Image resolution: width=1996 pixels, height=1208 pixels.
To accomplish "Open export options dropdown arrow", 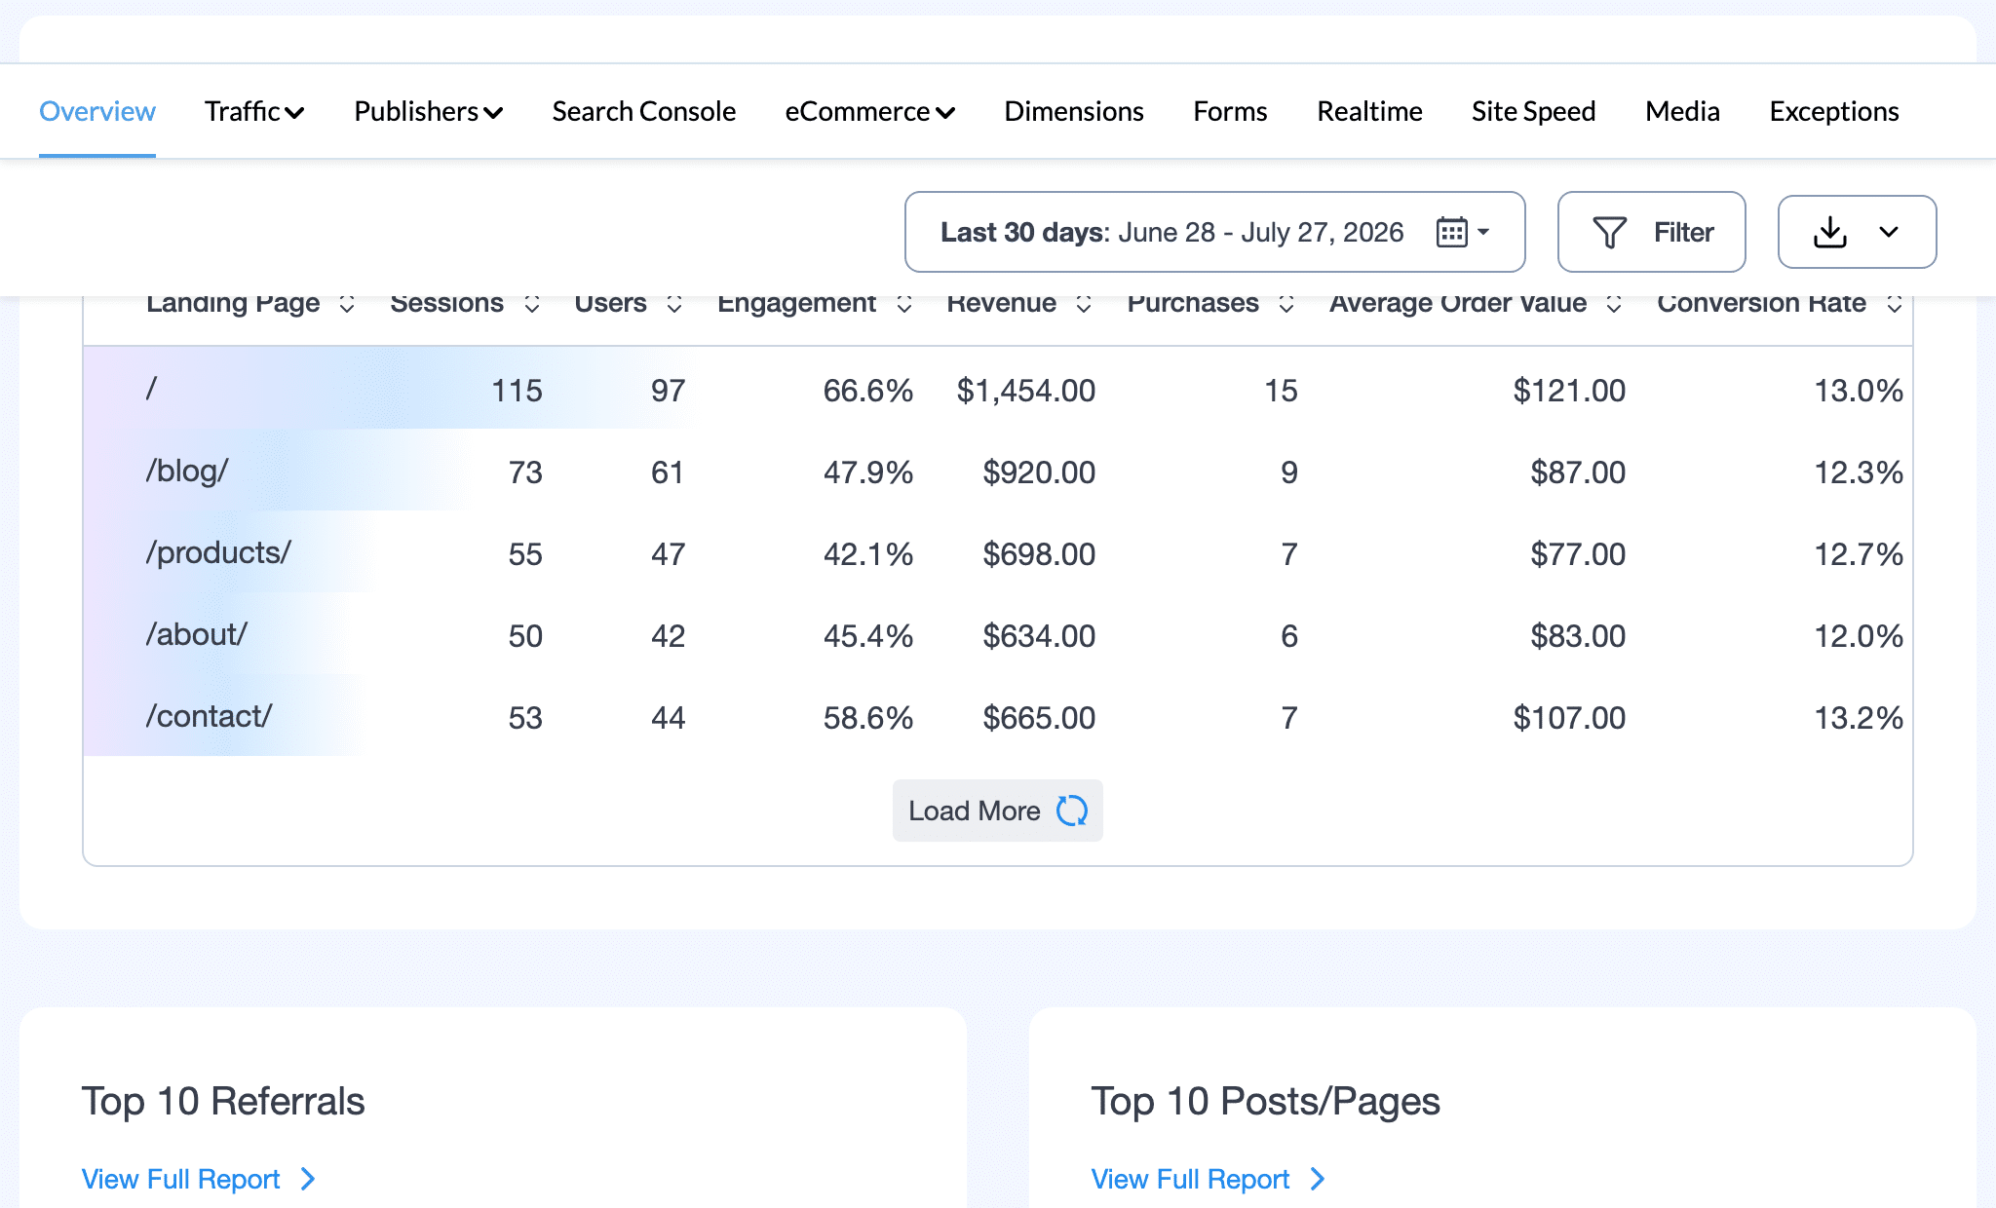I will (x=1889, y=232).
